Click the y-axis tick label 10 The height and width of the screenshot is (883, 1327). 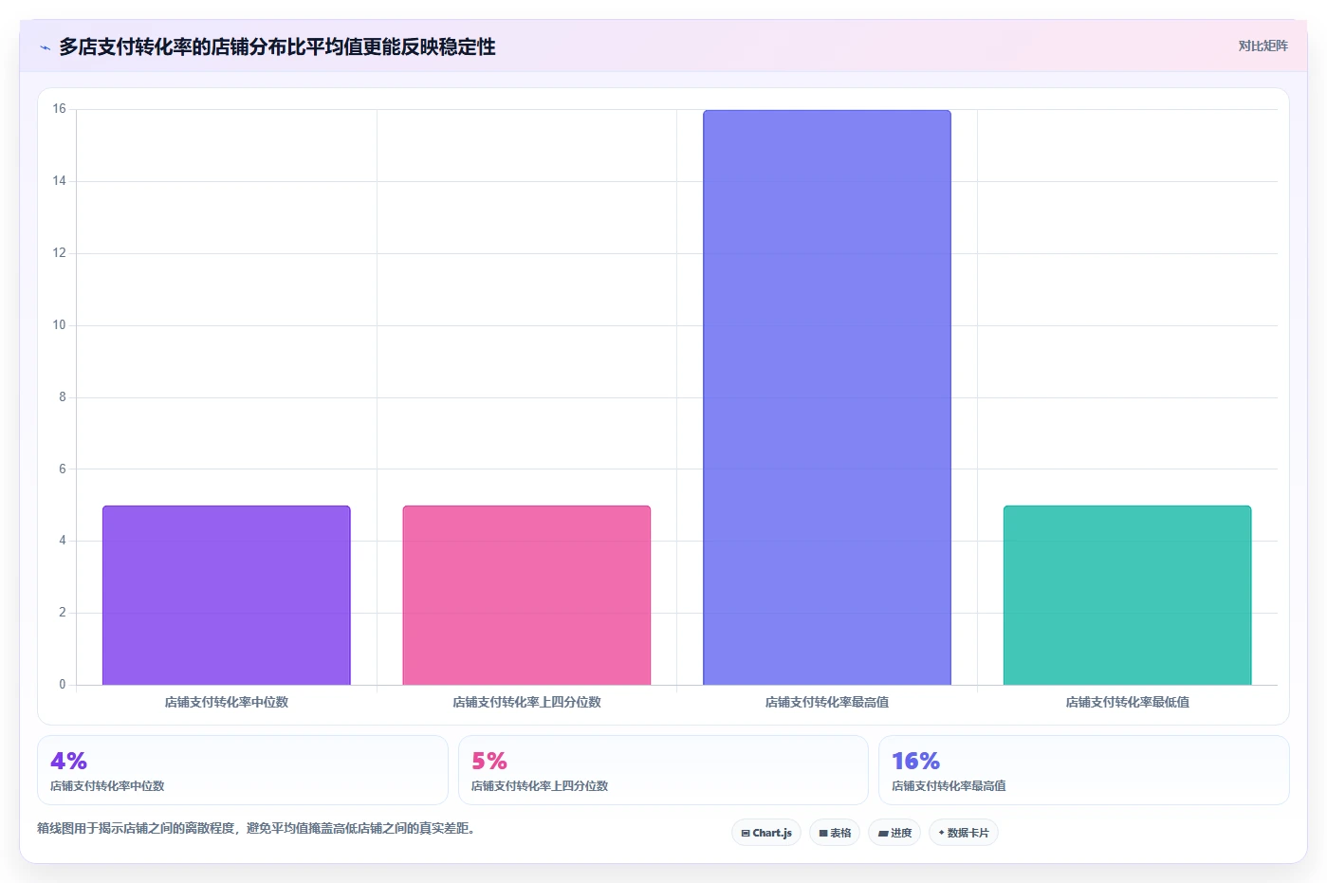pyautogui.click(x=60, y=325)
